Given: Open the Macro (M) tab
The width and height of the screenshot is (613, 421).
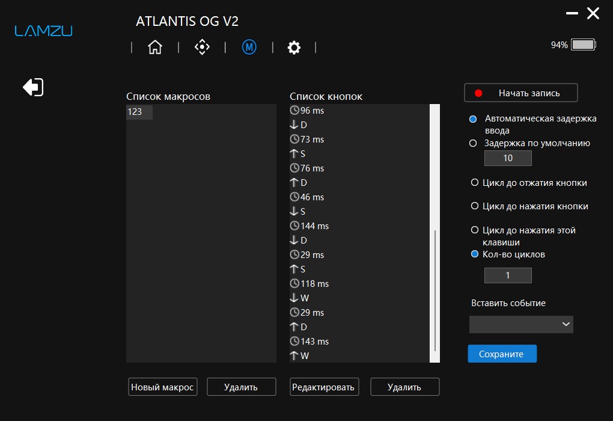Looking at the screenshot, I should tap(249, 47).
